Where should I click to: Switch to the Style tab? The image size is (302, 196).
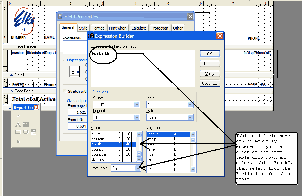pyautogui.click(x=83, y=28)
